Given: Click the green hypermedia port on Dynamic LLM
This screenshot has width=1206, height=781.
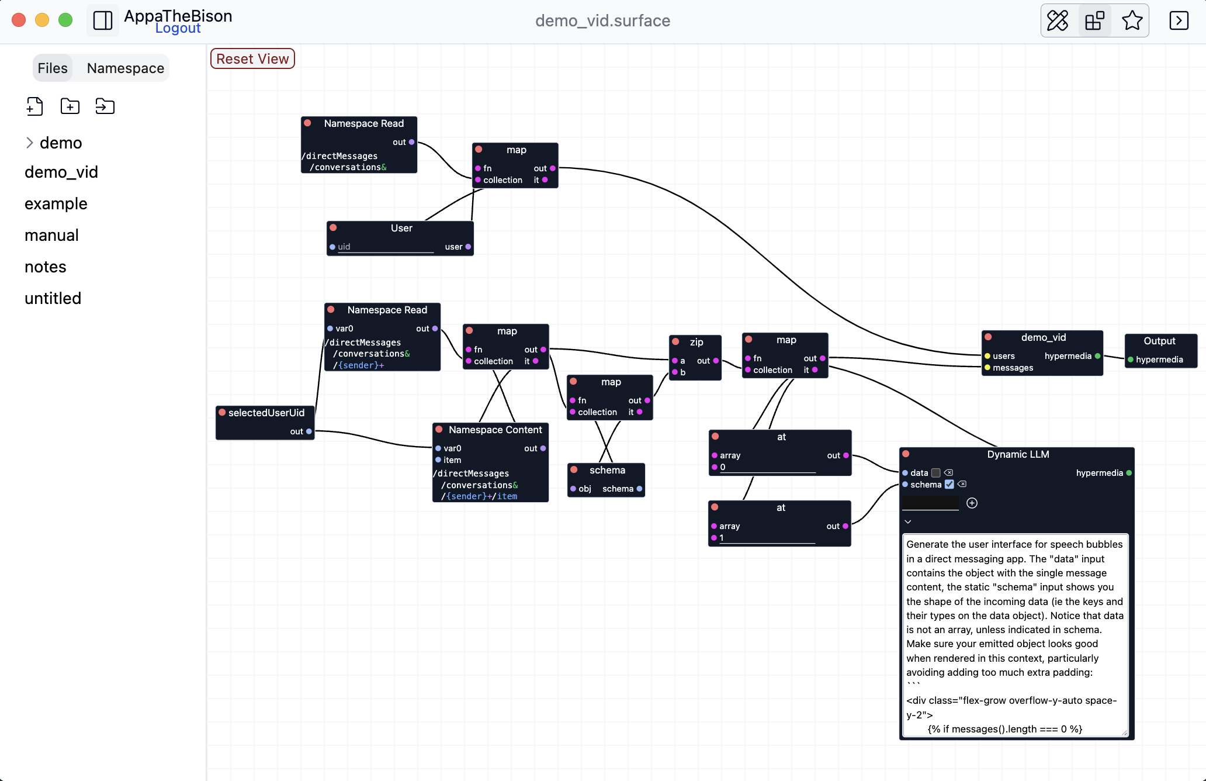Looking at the screenshot, I should [x=1129, y=473].
